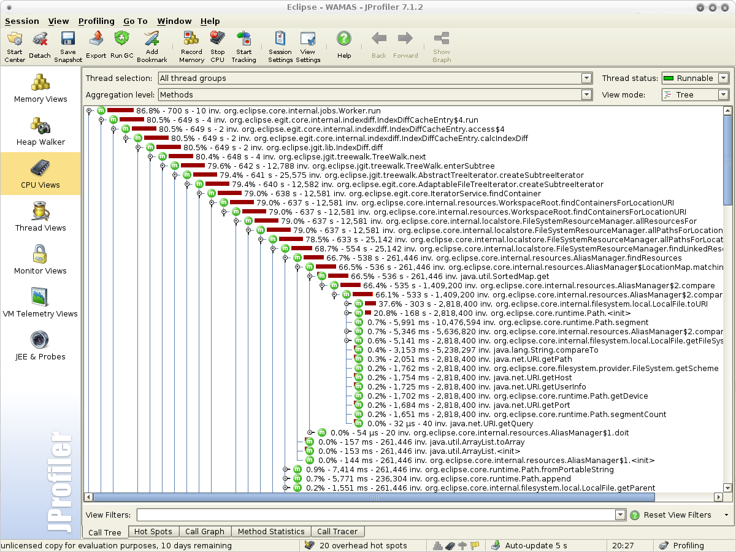This screenshot has height=552, width=736.
Task: Open Heap Walker in sidebar
Action: pos(40,131)
